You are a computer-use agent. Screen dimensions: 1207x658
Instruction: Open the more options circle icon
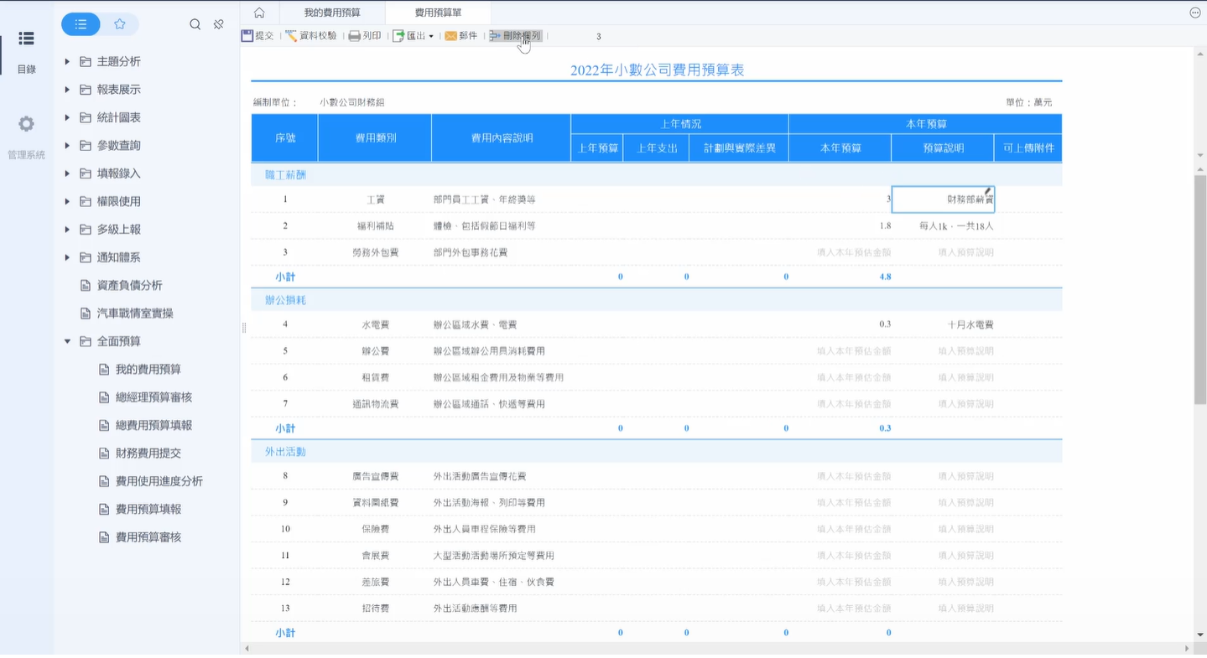tap(1195, 13)
